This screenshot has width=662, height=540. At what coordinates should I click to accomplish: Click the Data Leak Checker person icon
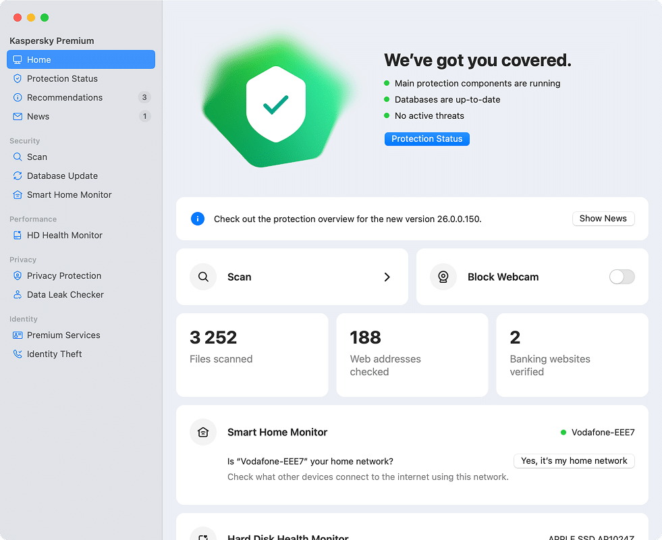tap(18, 295)
